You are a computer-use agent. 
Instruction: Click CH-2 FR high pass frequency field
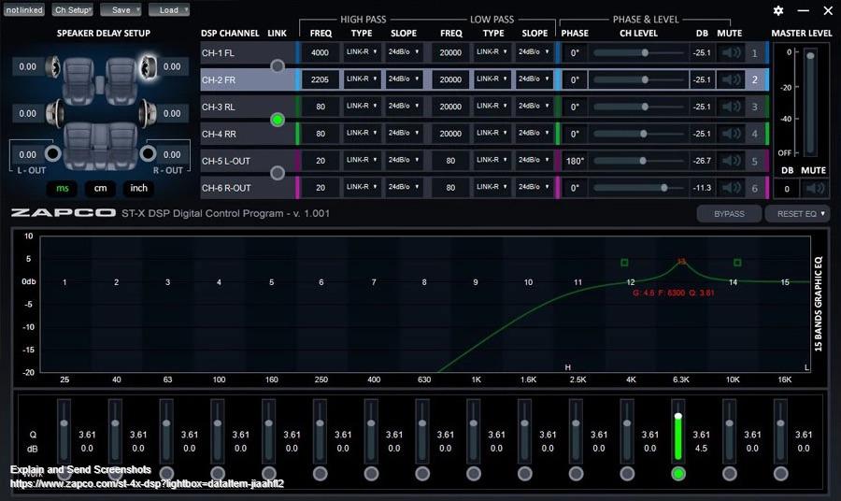coord(321,80)
